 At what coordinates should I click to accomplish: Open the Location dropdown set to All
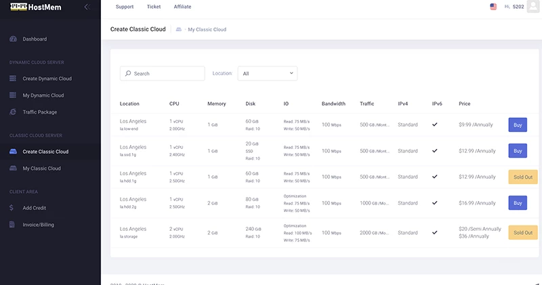(267, 73)
